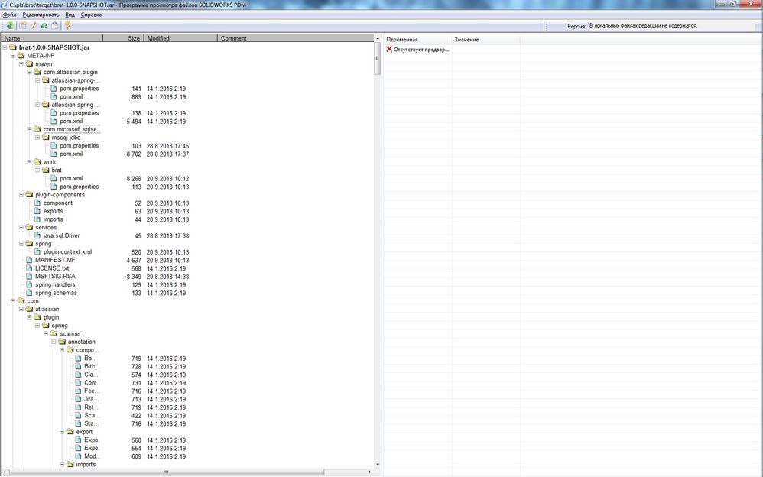Collapse the compo... folder node
Viewport: 763px width, 477px height.
[x=62, y=350]
